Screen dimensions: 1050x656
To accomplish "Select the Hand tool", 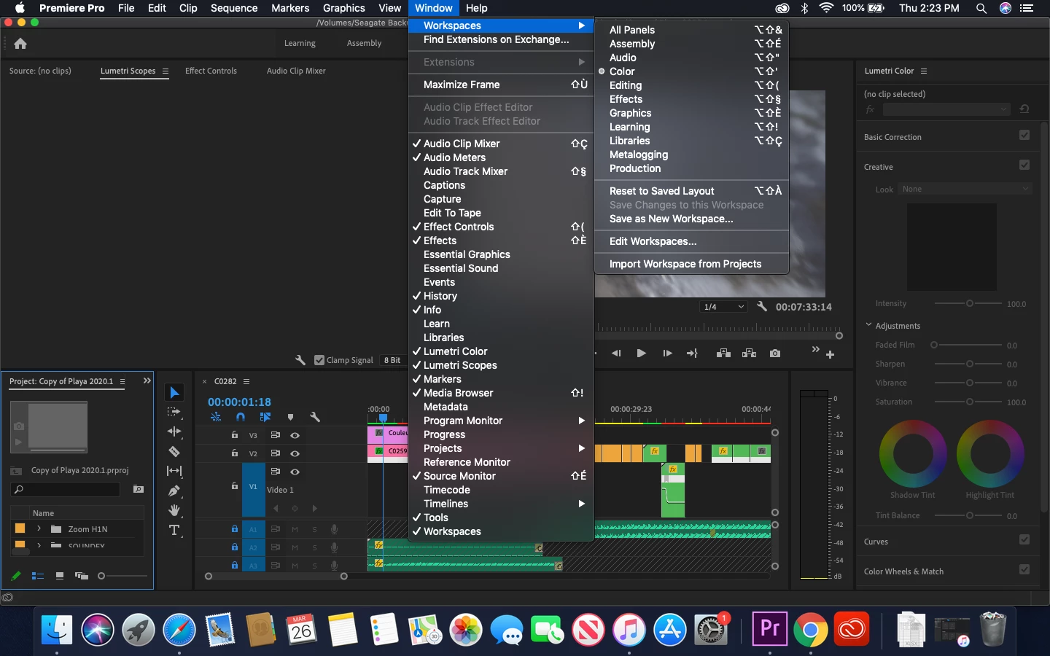I will (174, 510).
